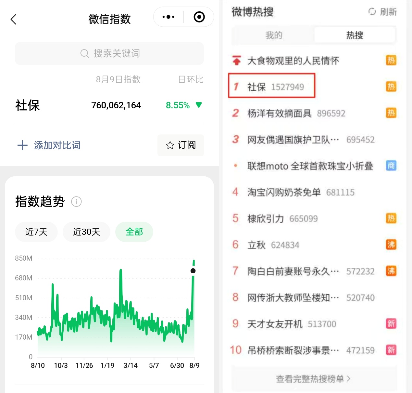412x393 pixels.
Task: Tap the mini program close circle icon
Action: (199, 17)
